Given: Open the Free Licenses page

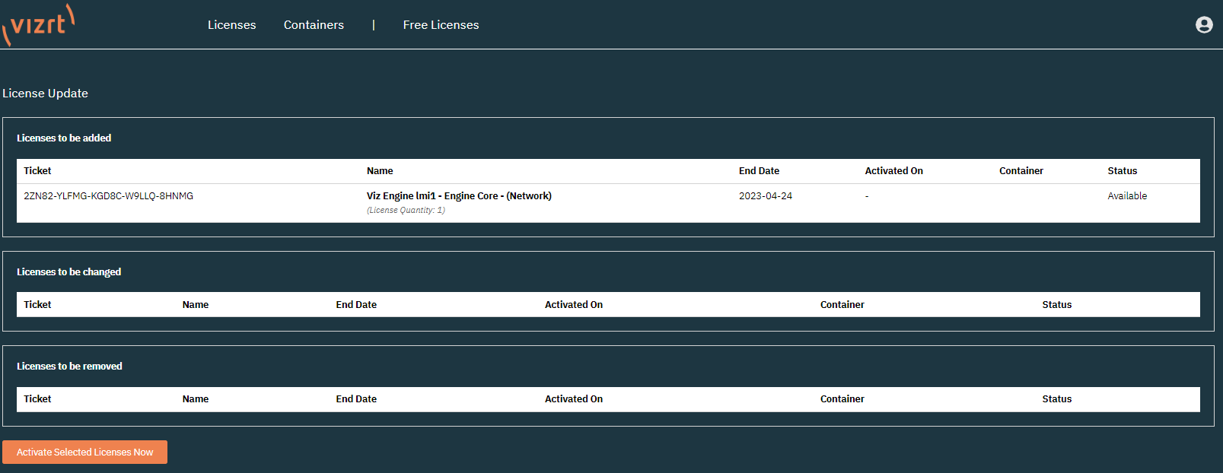Looking at the screenshot, I should [x=441, y=25].
